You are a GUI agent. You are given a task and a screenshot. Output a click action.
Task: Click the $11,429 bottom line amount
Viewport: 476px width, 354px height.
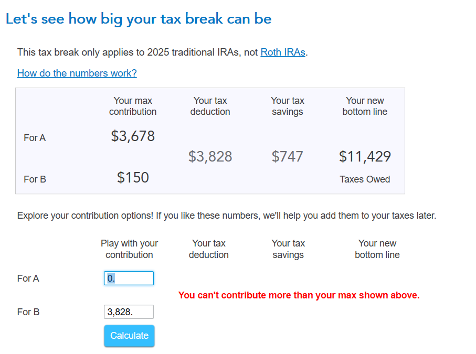(x=365, y=157)
